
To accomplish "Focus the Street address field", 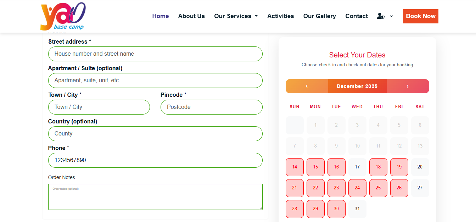I will click(x=155, y=54).
